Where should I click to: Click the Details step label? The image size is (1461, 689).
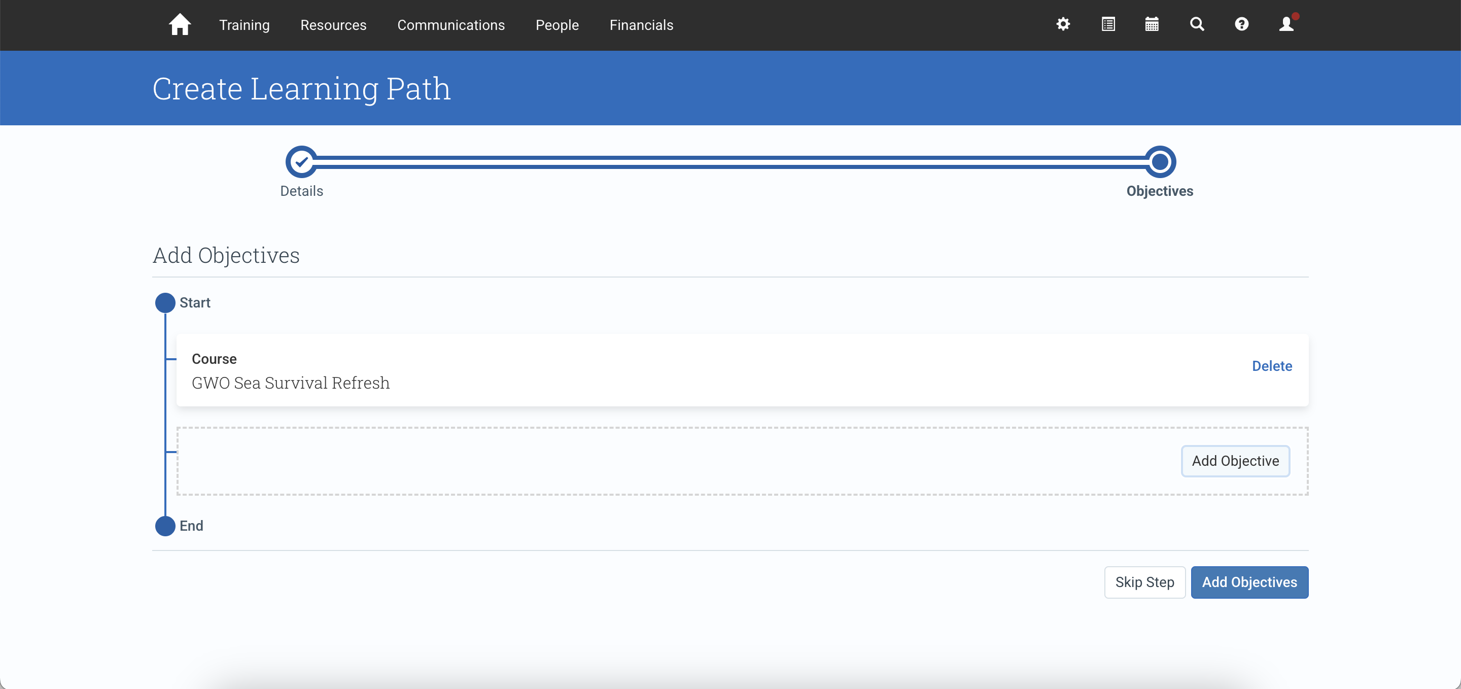[x=302, y=191]
